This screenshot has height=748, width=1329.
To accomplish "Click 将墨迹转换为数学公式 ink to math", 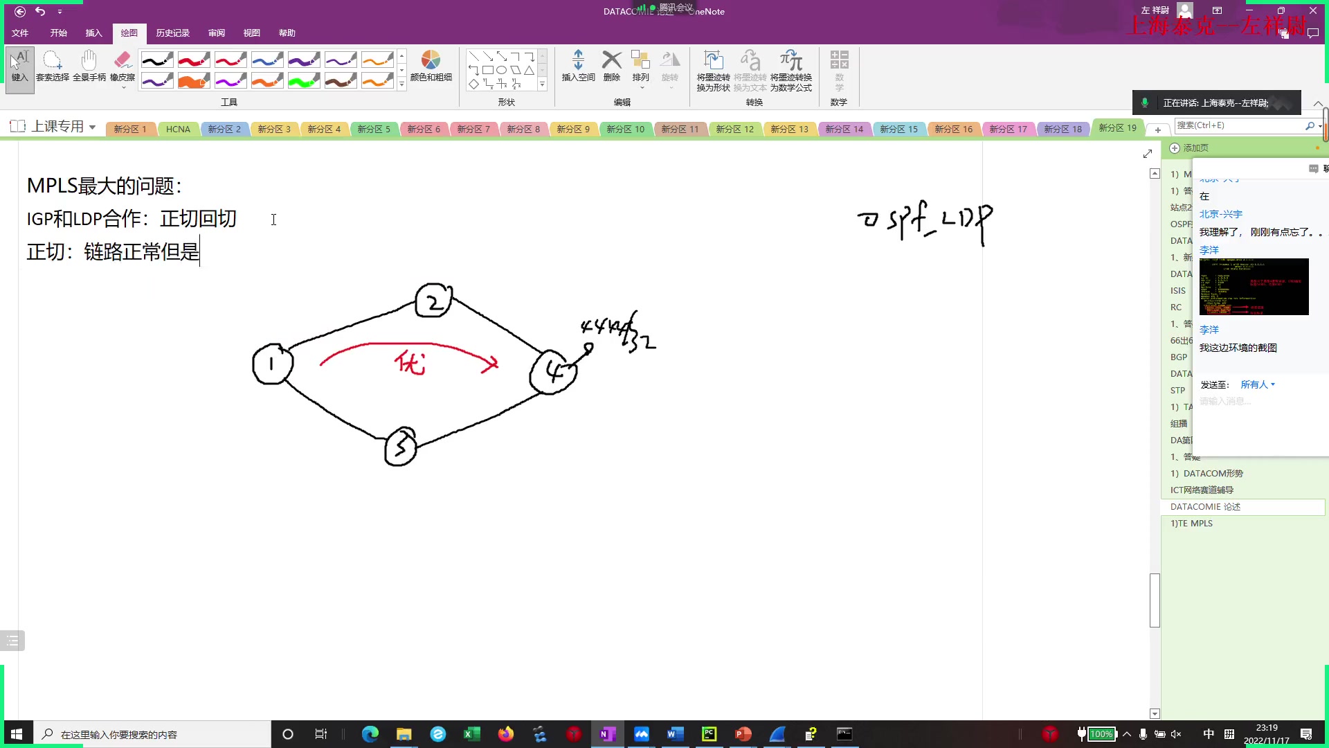I will click(x=791, y=70).
